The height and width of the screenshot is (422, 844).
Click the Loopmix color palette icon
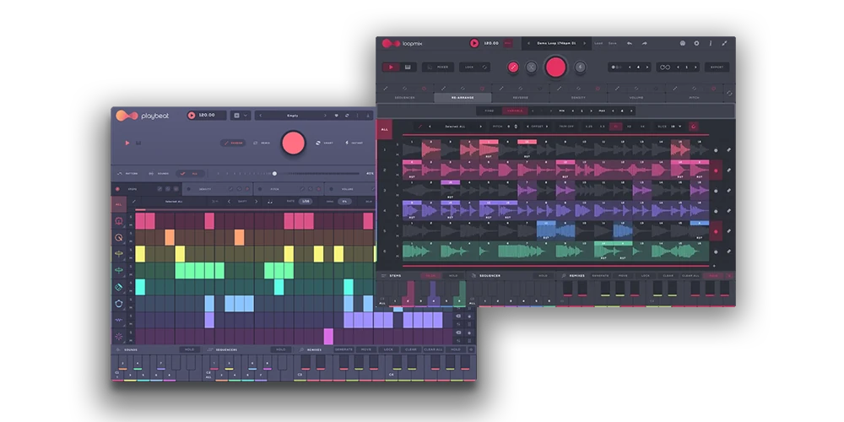[683, 43]
